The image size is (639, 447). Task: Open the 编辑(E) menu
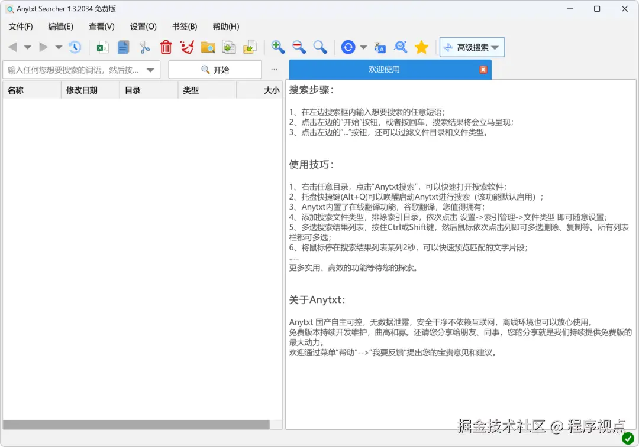[61, 27]
